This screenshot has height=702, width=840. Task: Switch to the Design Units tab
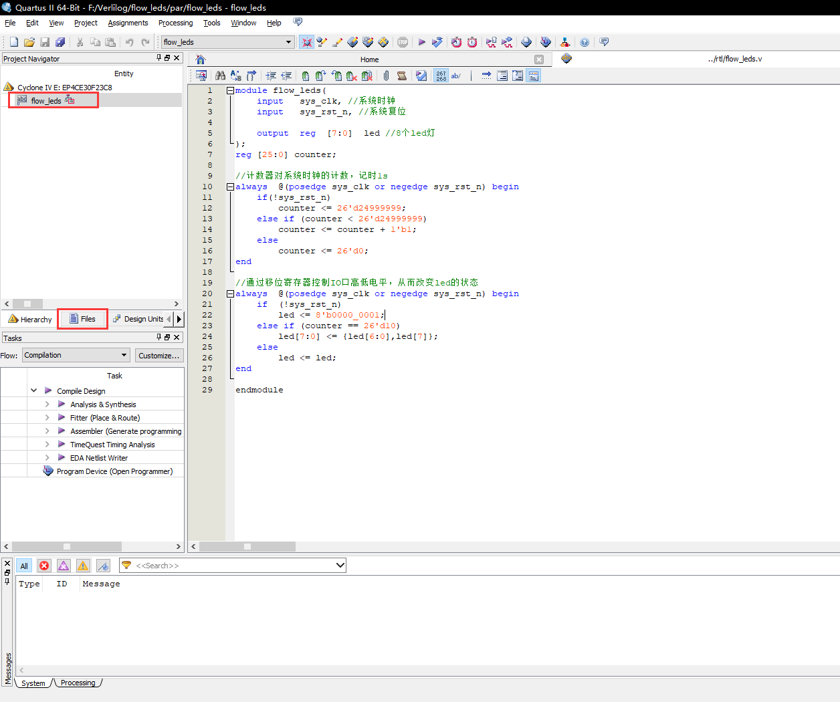click(x=138, y=319)
